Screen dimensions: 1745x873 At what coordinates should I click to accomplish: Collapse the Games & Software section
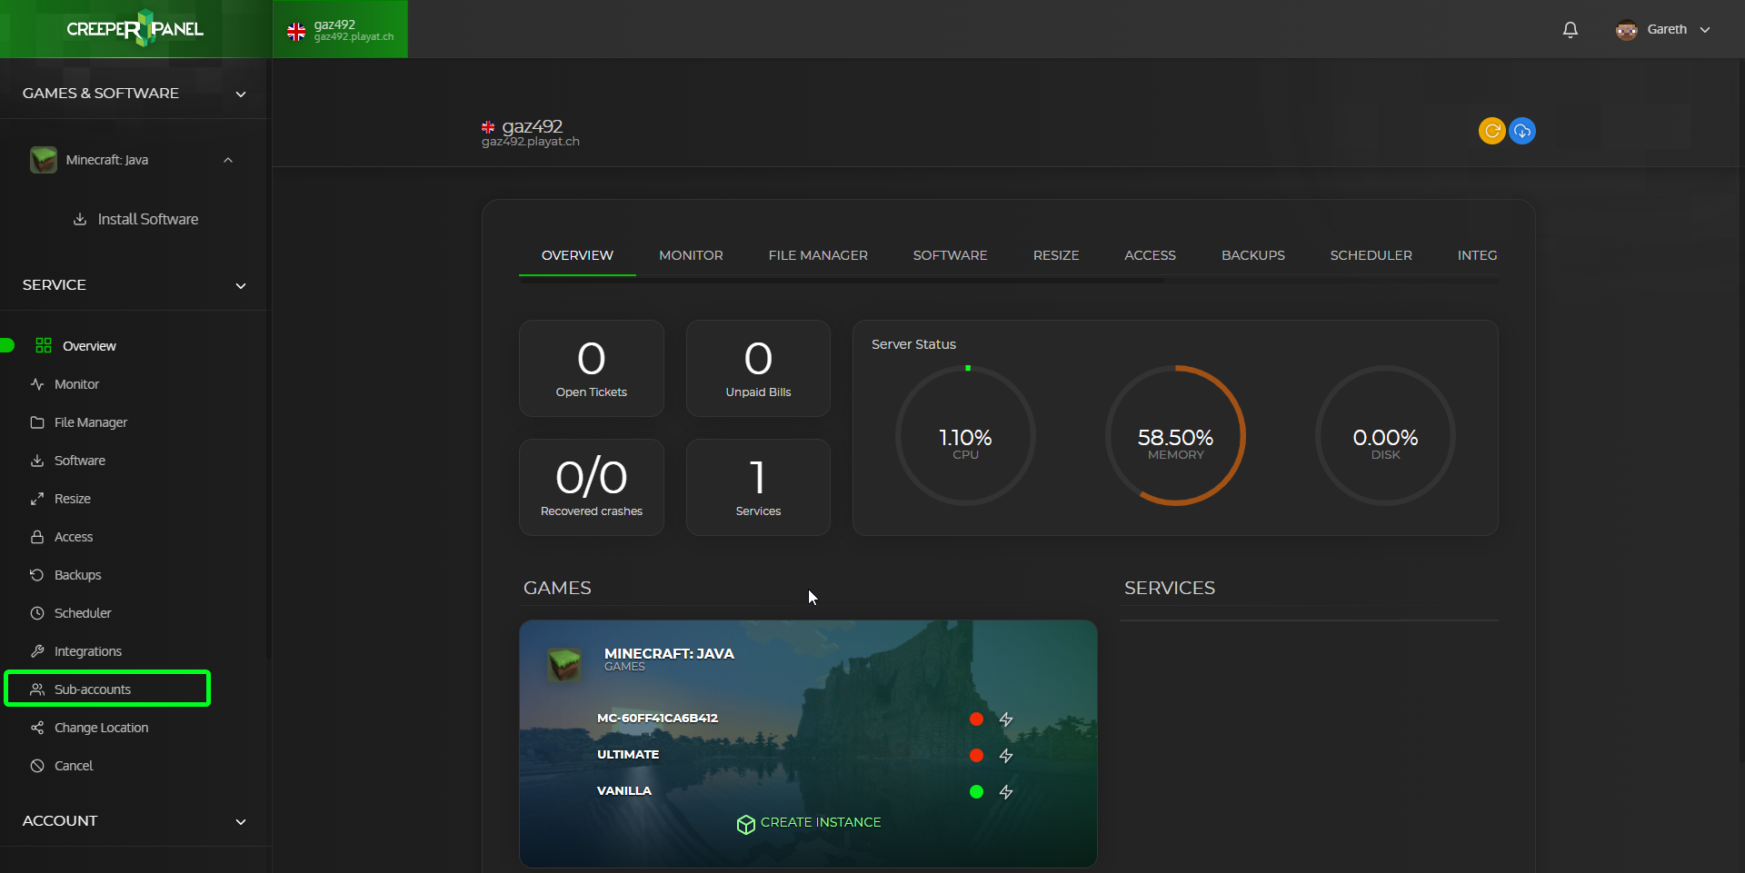click(x=241, y=94)
